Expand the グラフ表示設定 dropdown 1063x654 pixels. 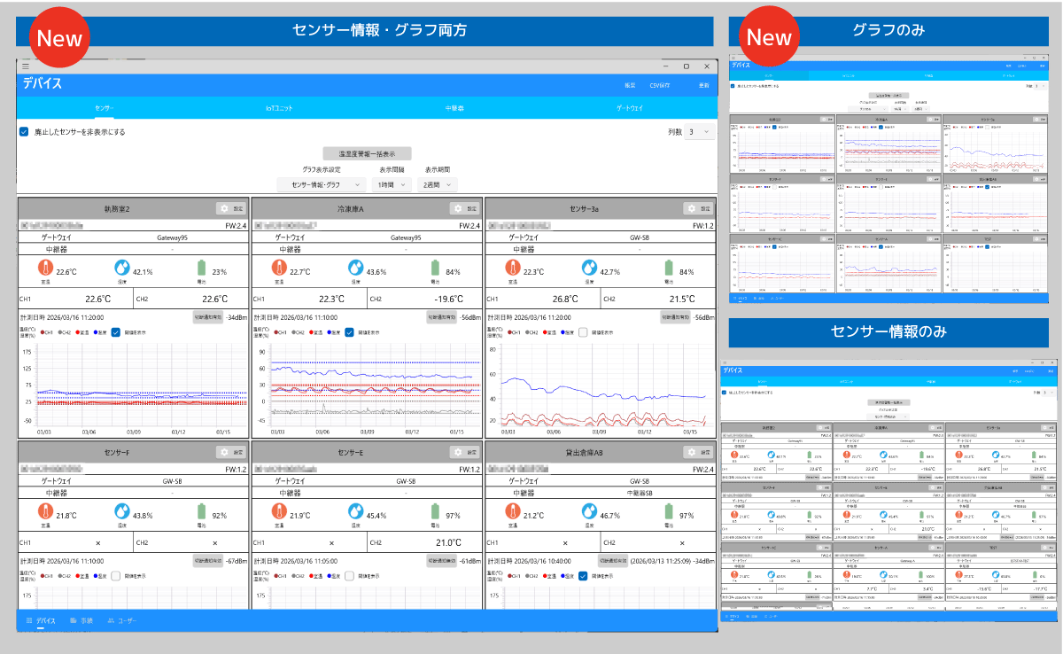tap(322, 184)
